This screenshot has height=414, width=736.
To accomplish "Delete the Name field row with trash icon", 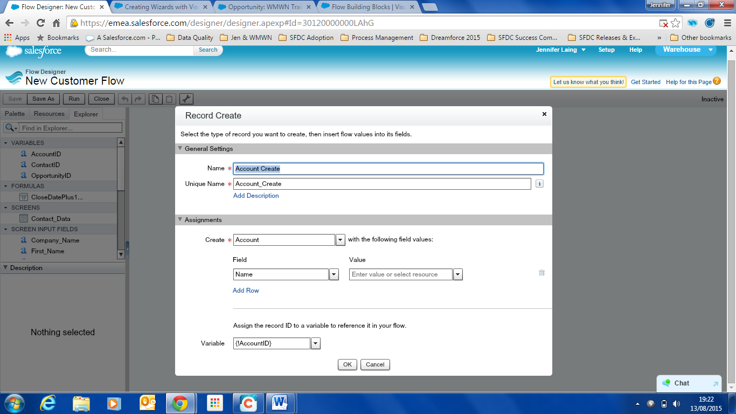I will pyautogui.click(x=541, y=273).
